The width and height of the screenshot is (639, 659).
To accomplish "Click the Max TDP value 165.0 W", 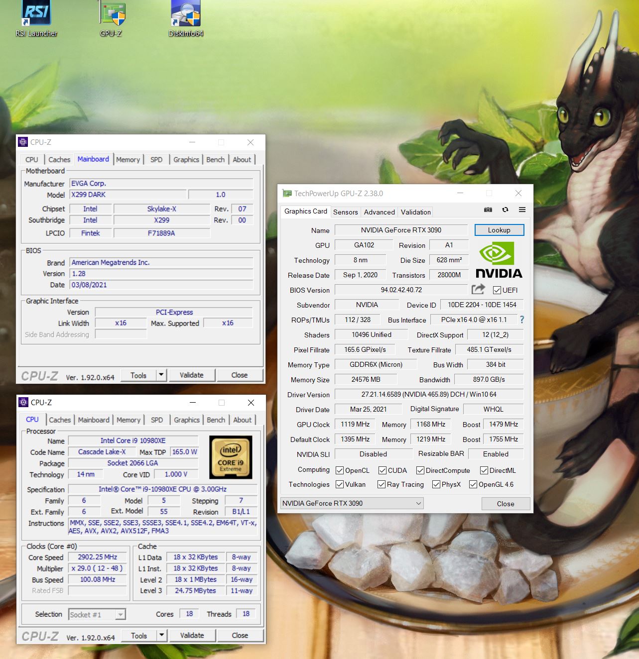I will click(x=184, y=452).
